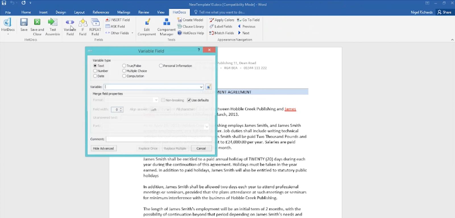Click Label Fields
Viewport: 455px width, 218px height.
coord(221,26)
